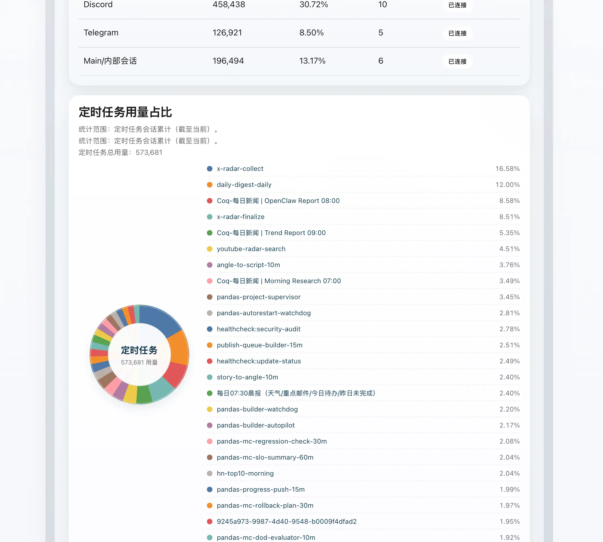This screenshot has height=542, width=603.
Task: Click the gray dot beside hn-top10-morning
Action: [210, 473]
